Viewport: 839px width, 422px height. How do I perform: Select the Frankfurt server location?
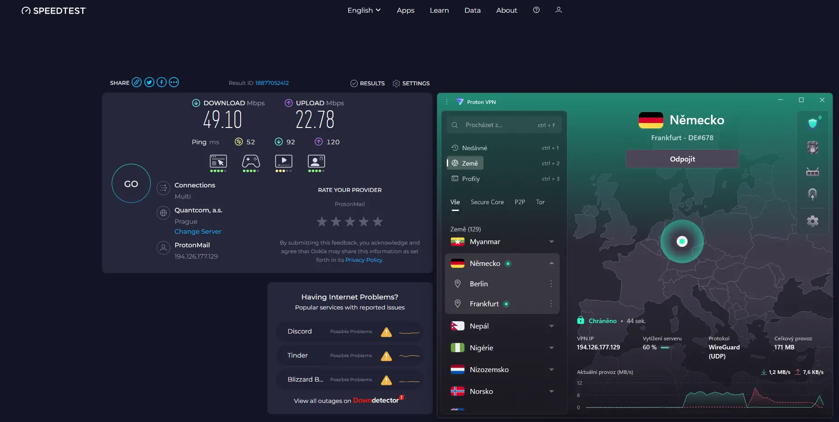pos(484,304)
